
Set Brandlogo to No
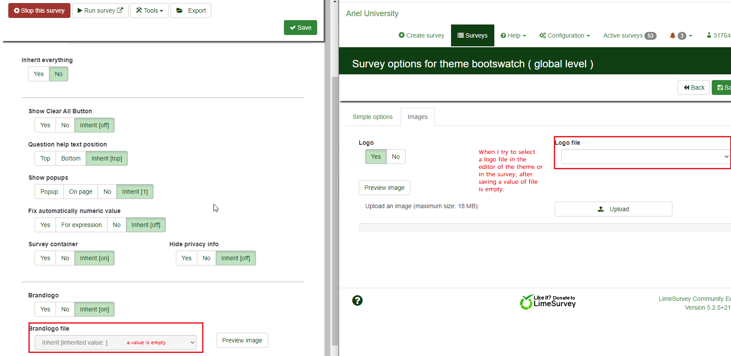(65, 309)
